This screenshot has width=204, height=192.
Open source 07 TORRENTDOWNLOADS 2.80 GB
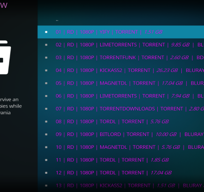[121, 109]
